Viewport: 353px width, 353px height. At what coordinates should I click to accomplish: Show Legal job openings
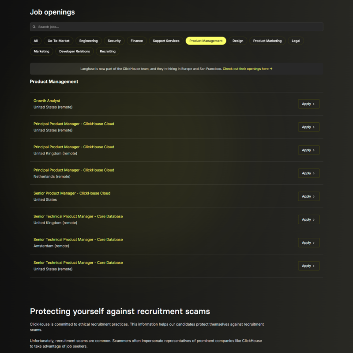(296, 41)
